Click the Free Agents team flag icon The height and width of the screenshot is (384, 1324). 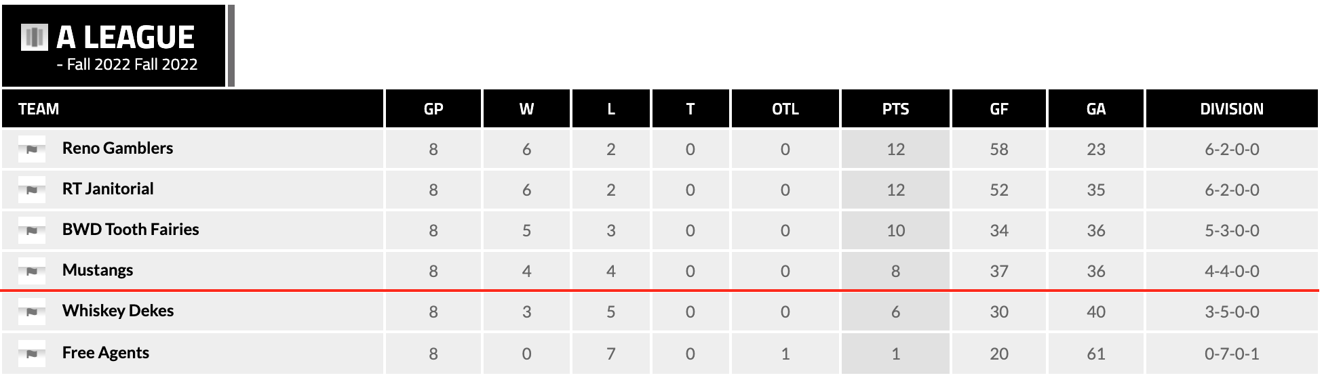click(x=32, y=354)
